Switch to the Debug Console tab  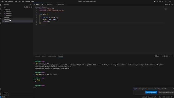pyautogui.click(x=52, y=56)
